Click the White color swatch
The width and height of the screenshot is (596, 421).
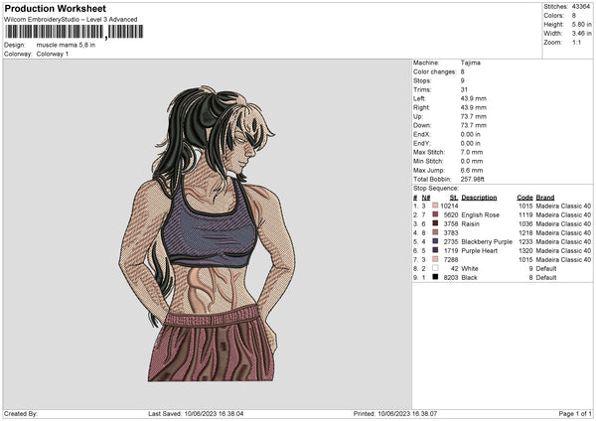[435, 268]
